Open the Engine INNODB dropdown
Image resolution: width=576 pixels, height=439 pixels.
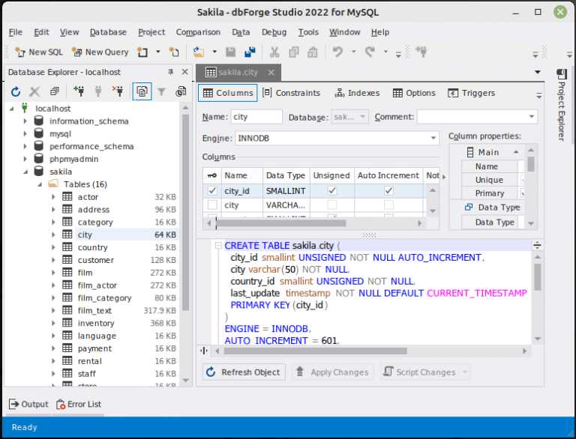[x=433, y=139]
